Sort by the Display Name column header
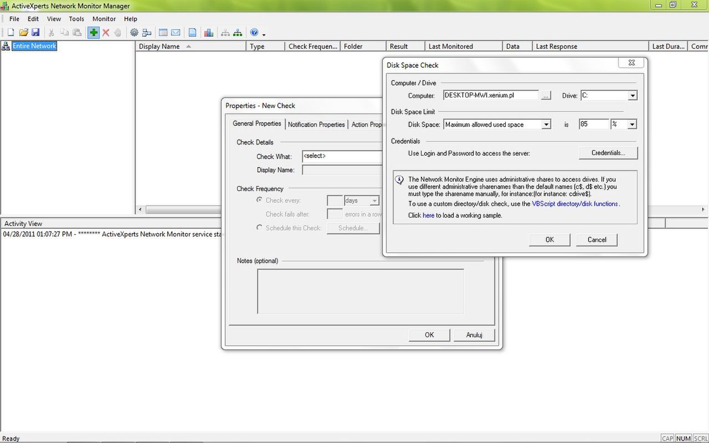 [x=191, y=47]
